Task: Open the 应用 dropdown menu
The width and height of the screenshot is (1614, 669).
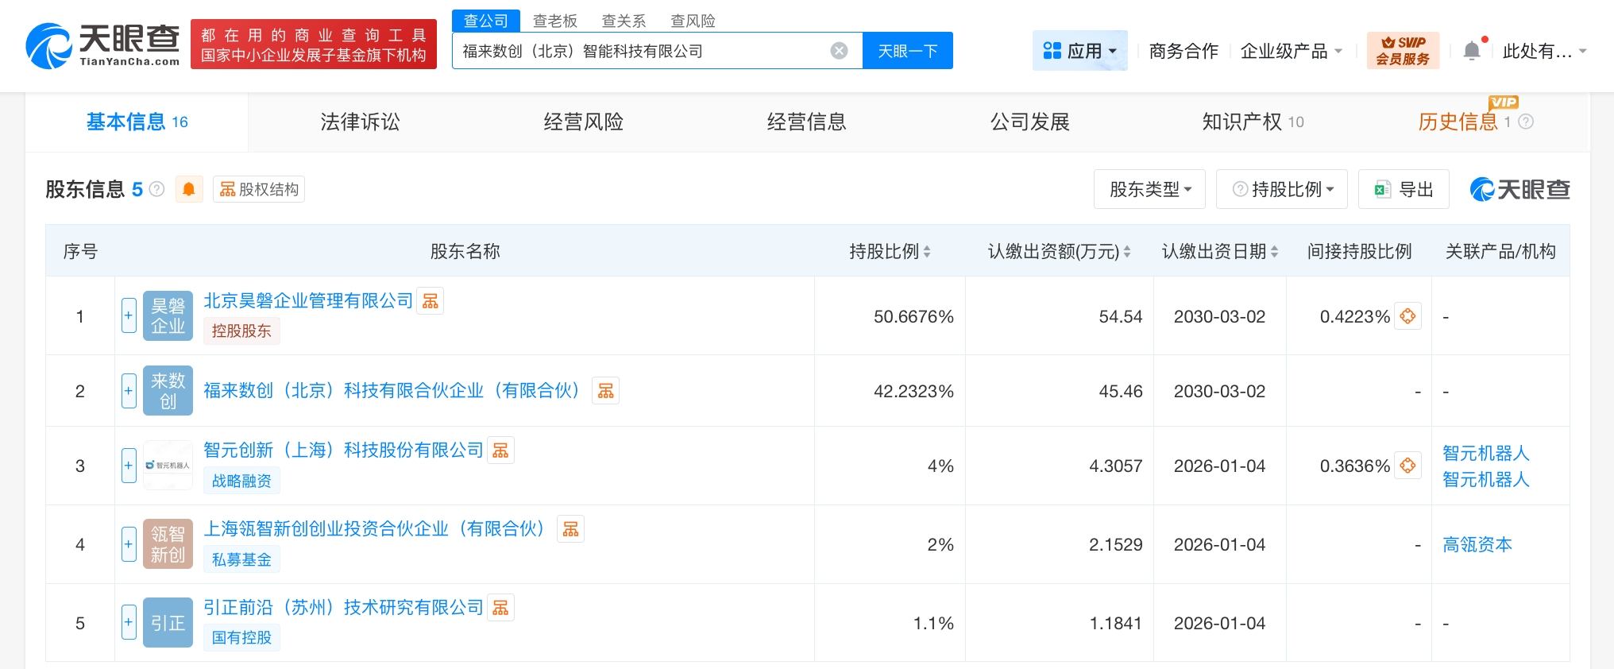Action: 1079,51
